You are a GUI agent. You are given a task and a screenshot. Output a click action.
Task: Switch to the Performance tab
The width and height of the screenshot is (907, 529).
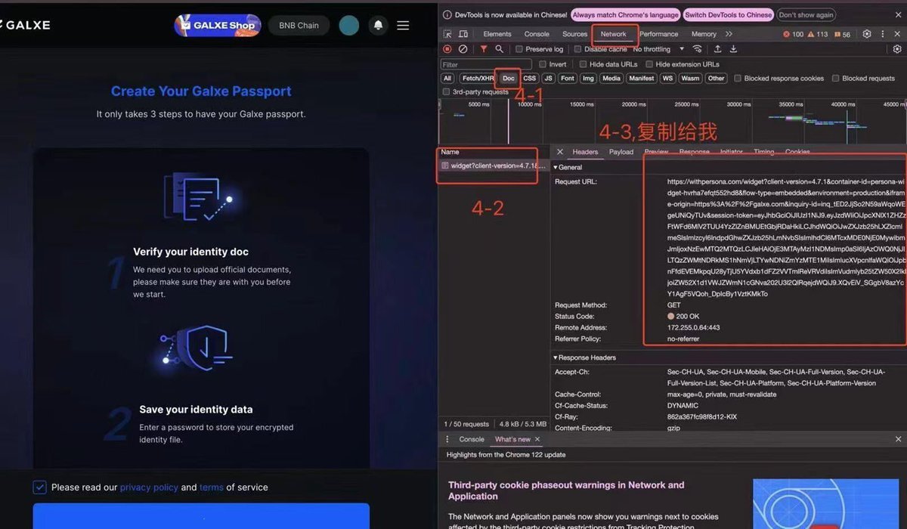(x=659, y=34)
